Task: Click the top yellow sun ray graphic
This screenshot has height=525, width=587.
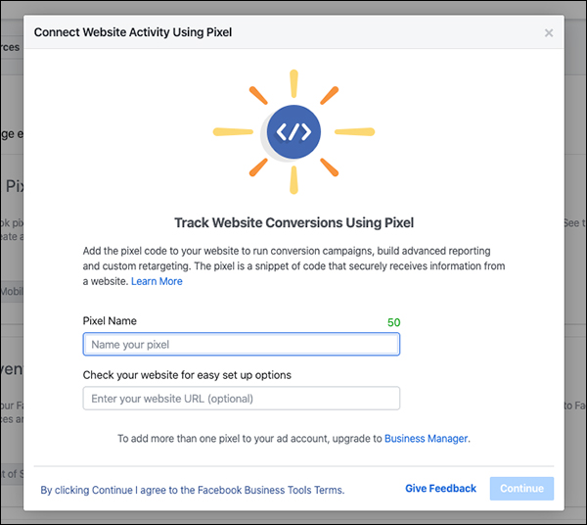Action: coord(293,83)
